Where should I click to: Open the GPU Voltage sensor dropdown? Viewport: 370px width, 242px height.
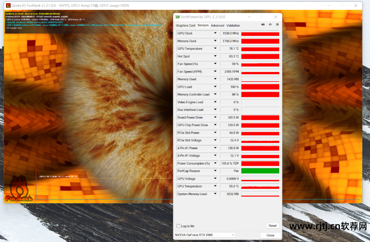(215, 179)
